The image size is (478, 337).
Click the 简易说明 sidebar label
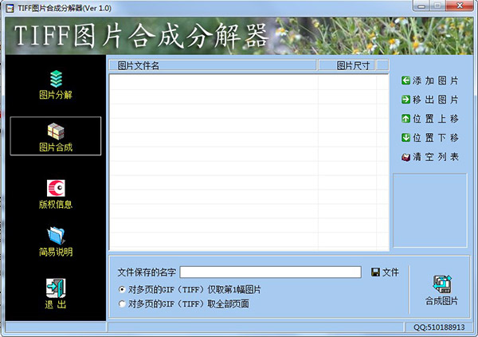[56, 252]
